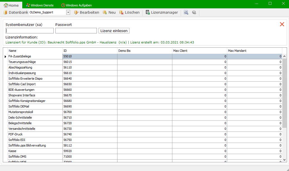Click the scrollbar down arrow in license table

click(x=284, y=160)
